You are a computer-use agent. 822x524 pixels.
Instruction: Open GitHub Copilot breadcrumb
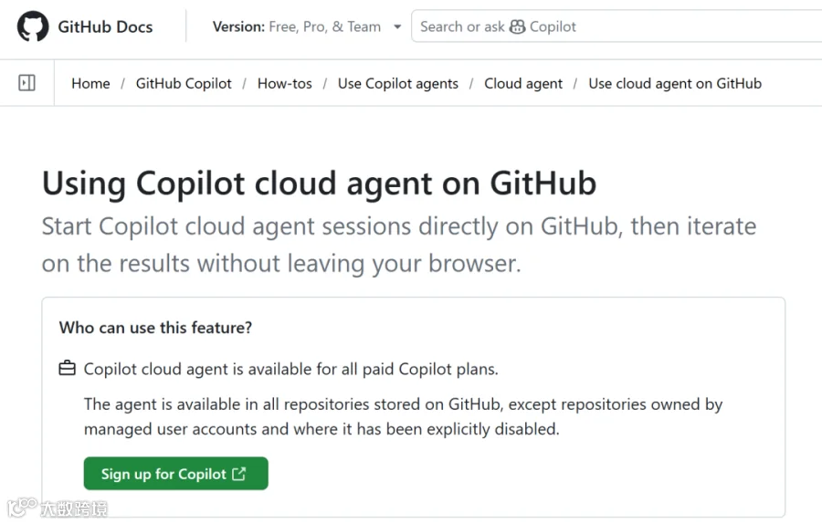point(184,83)
